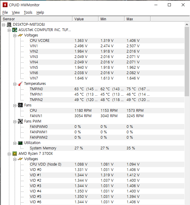Click the Utilization graph icon
This screenshot has height=205, width=190.
tap(20, 143)
